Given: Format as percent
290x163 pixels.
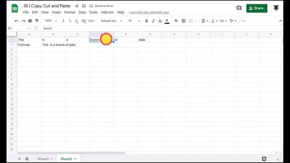Looking at the screenshot, I should coord(70,21).
